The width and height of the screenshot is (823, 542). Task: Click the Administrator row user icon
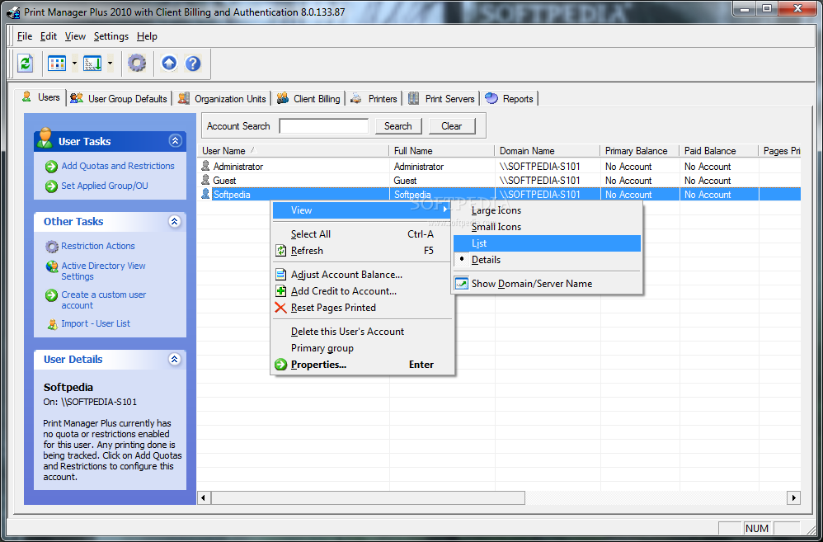tap(206, 167)
